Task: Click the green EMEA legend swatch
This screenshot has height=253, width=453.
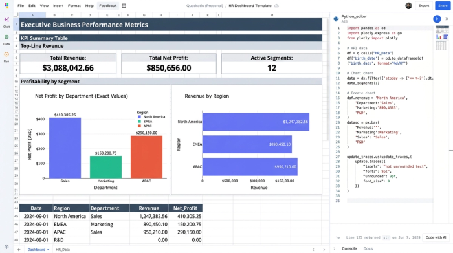Action: (x=140, y=122)
